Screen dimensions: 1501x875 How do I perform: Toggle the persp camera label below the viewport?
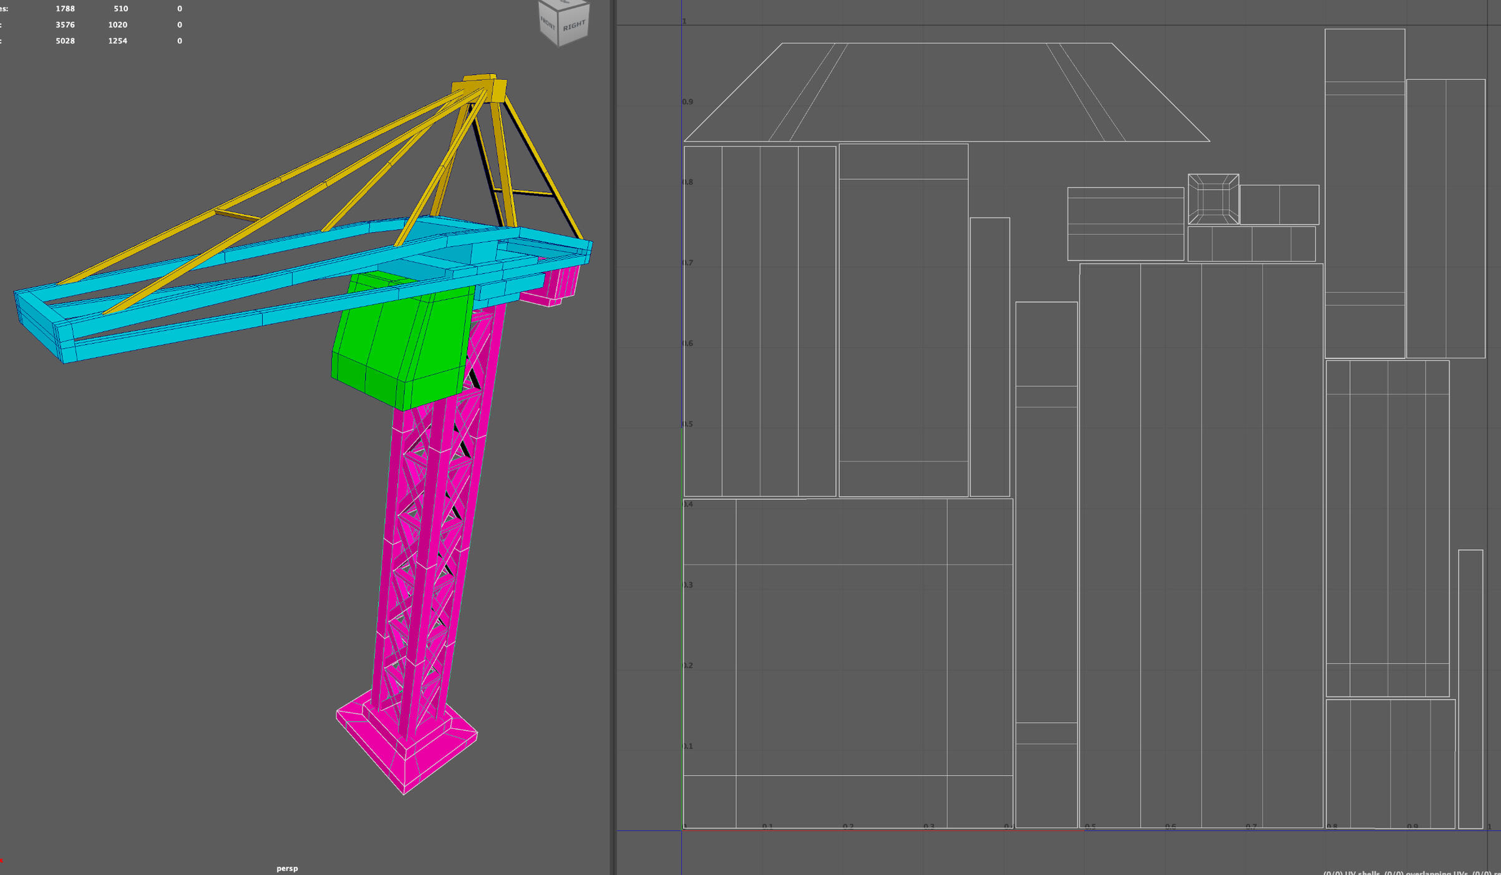point(287,868)
